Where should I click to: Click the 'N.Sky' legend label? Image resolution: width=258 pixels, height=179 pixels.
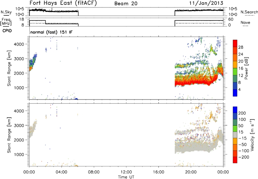(x=6, y=12)
